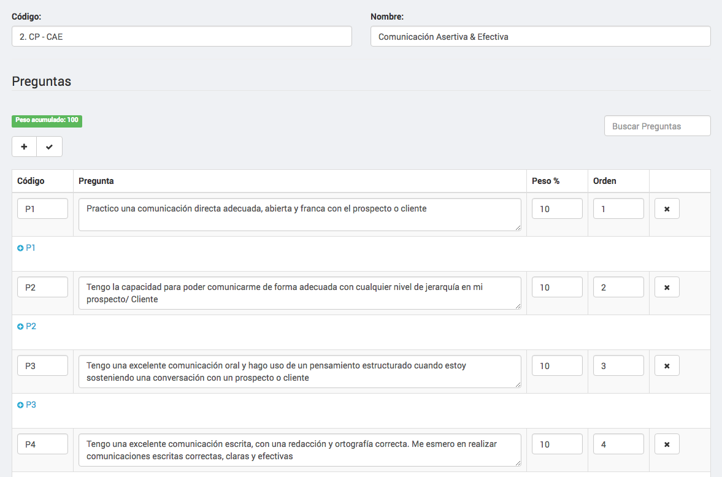Click the P1 question text area
The width and height of the screenshot is (722, 477).
300,215
